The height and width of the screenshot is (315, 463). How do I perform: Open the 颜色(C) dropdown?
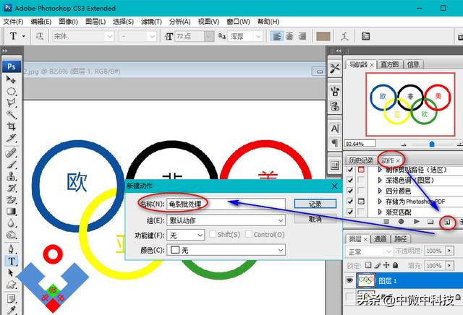click(x=226, y=250)
